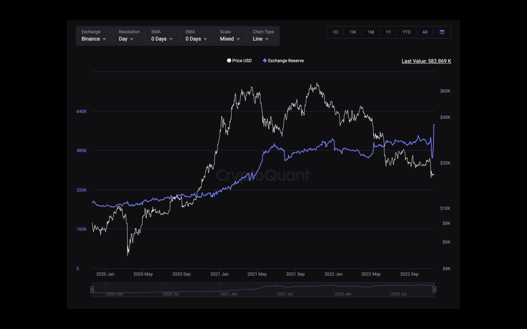Click the right handle of the timeline navigator
This screenshot has width=527, height=329.
(434, 289)
